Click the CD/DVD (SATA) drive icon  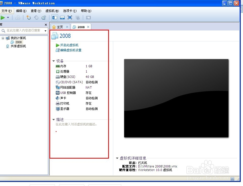tap(58, 82)
